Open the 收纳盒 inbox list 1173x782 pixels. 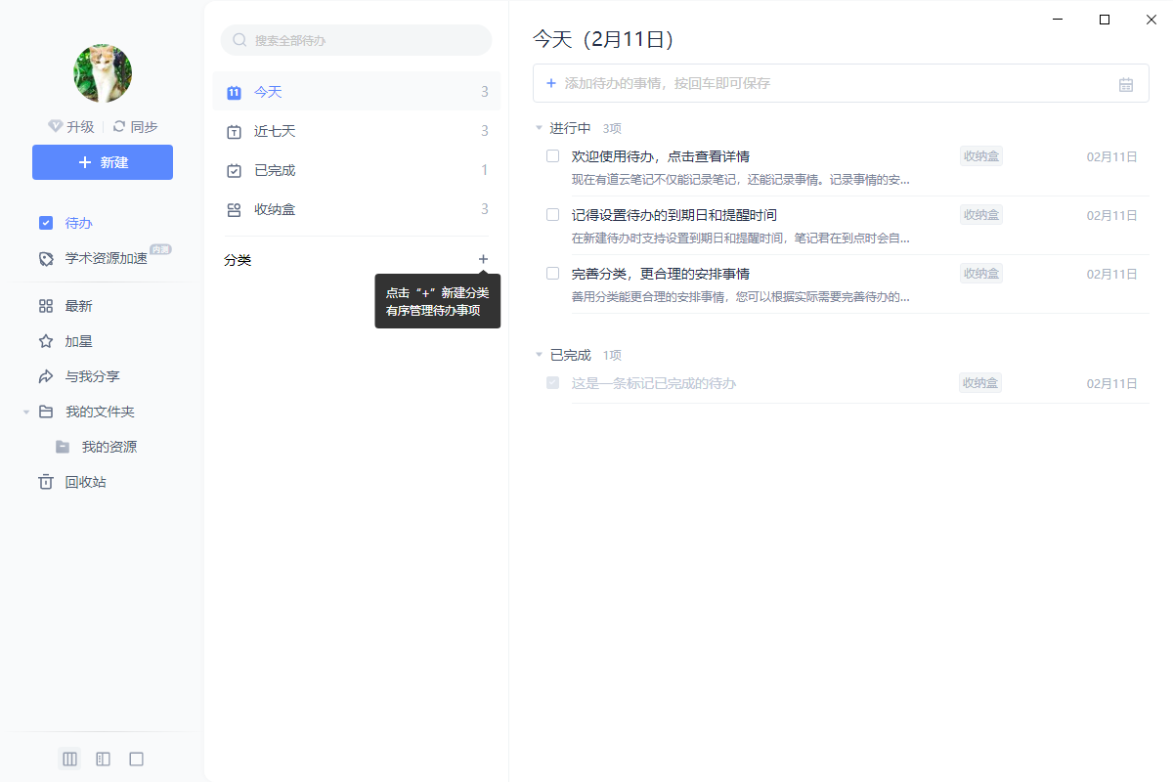275,208
